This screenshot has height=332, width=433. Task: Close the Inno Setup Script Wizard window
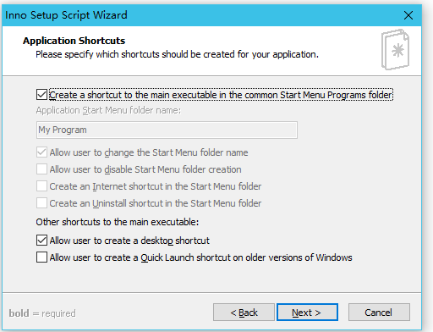pyautogui.click(x=408, y=15)
